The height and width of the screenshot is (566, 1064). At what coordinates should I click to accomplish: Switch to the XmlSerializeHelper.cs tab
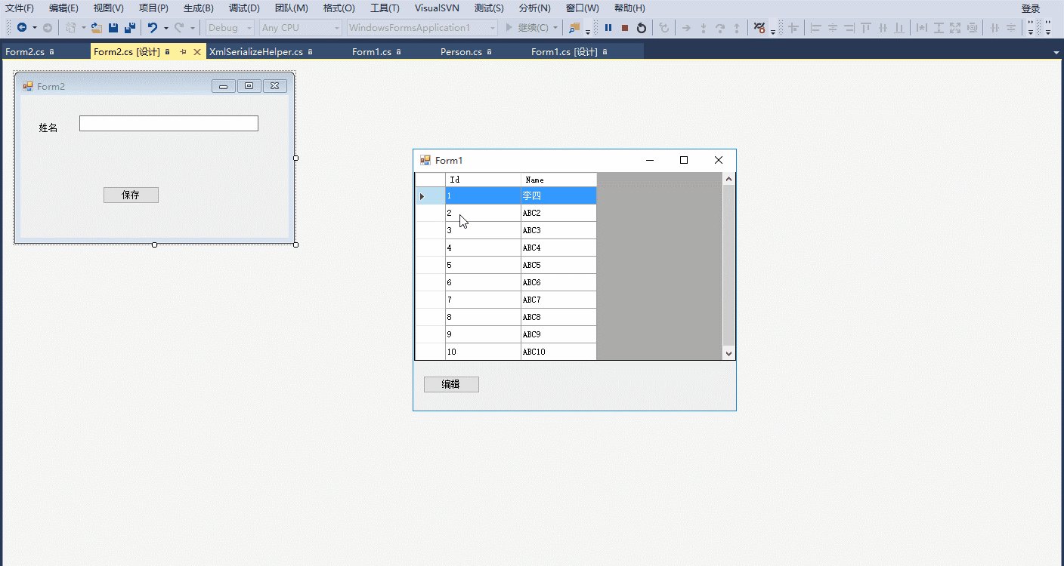[x=256, y=52]
